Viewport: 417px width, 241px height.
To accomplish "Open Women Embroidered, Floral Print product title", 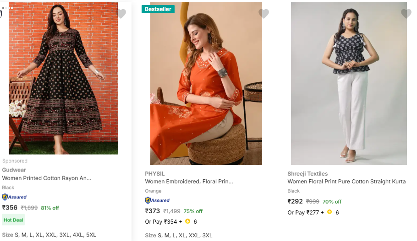I will pos(189,182).
